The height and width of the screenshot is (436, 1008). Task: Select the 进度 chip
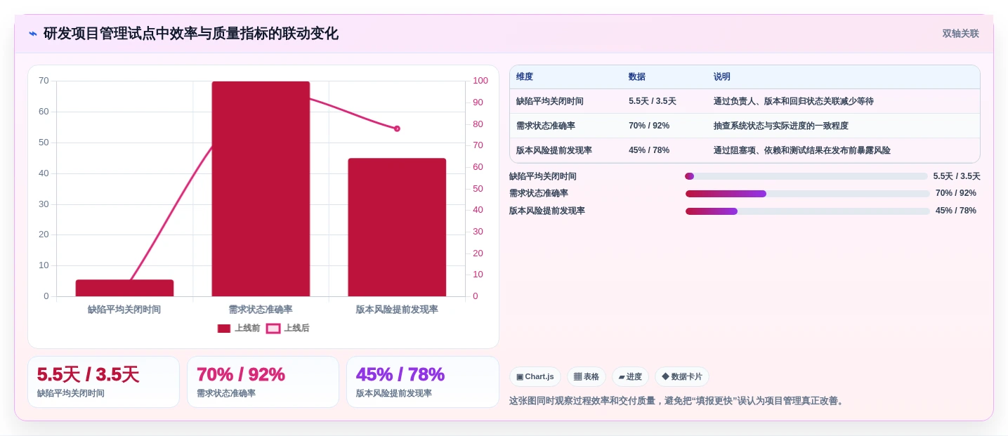(630, 376)
